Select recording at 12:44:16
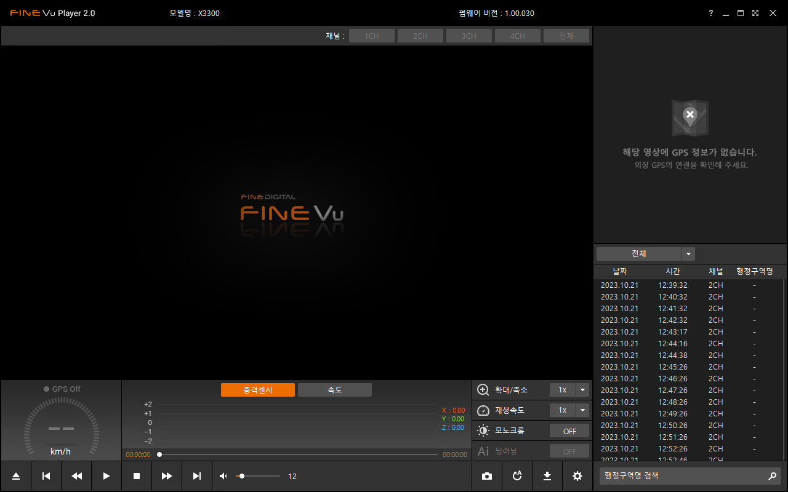 pyautogui.click(x=688, y=344)
